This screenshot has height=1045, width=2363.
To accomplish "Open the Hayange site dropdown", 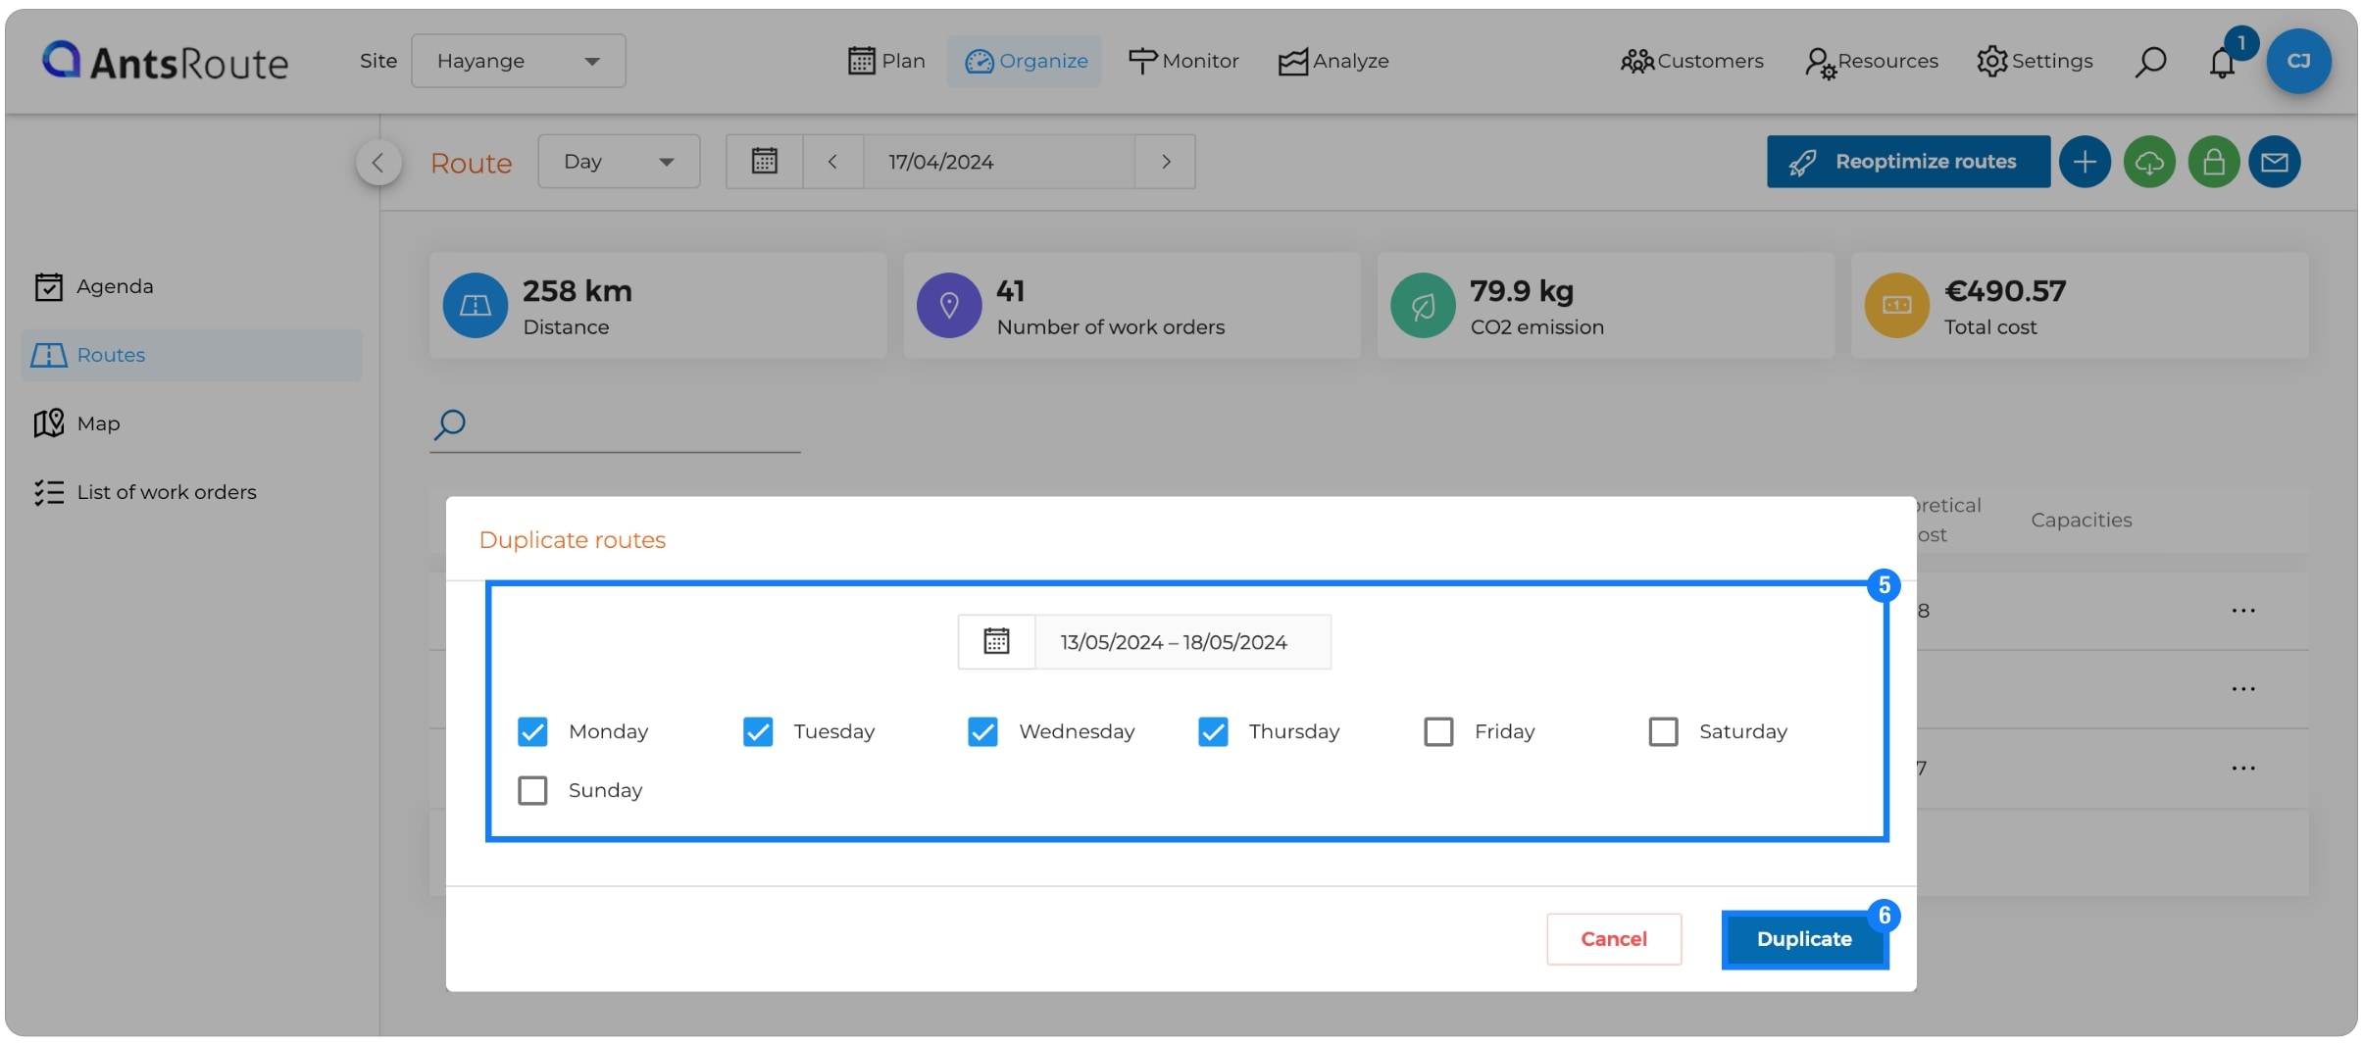I will [x=518, y=61].
